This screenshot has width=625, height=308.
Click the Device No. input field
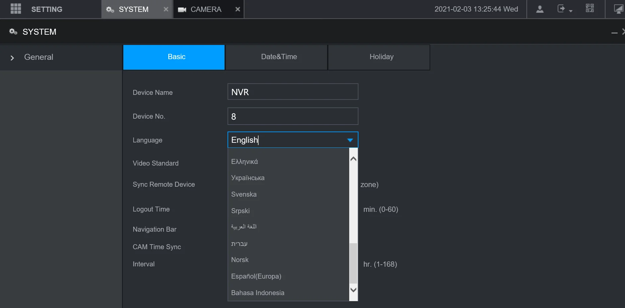[x=293, y=116]
